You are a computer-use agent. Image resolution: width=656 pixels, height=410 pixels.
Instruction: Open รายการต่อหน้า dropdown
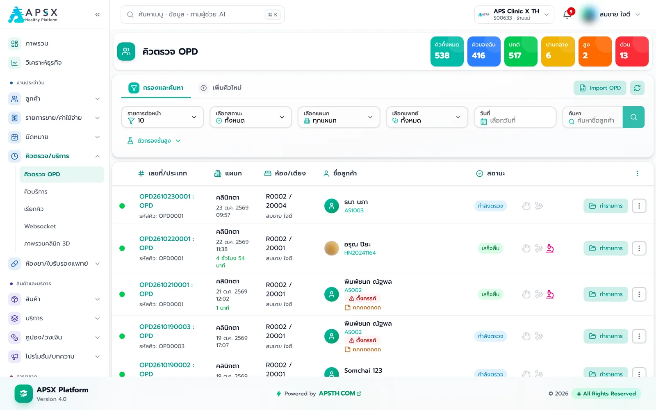pos(162,117)
